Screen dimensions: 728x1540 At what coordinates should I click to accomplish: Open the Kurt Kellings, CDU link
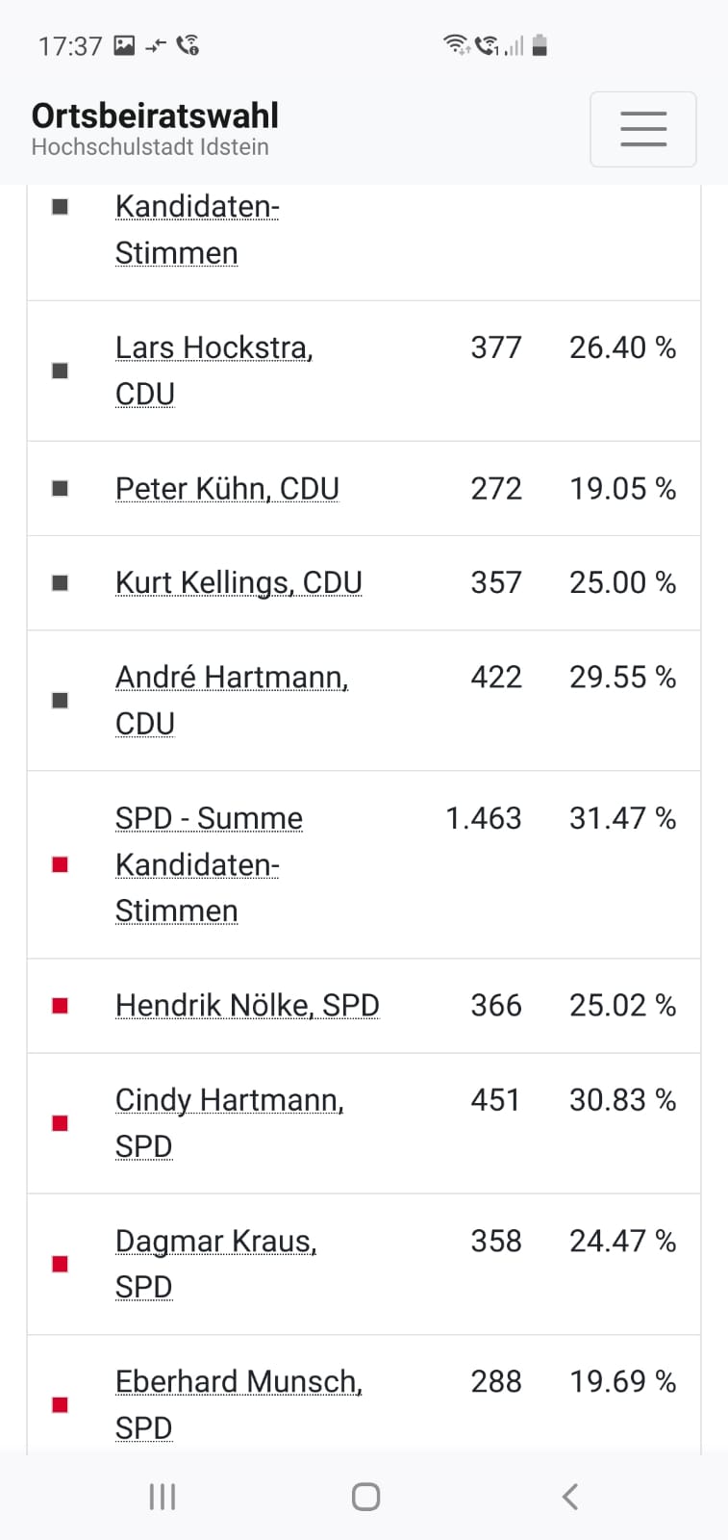(238, 582)
